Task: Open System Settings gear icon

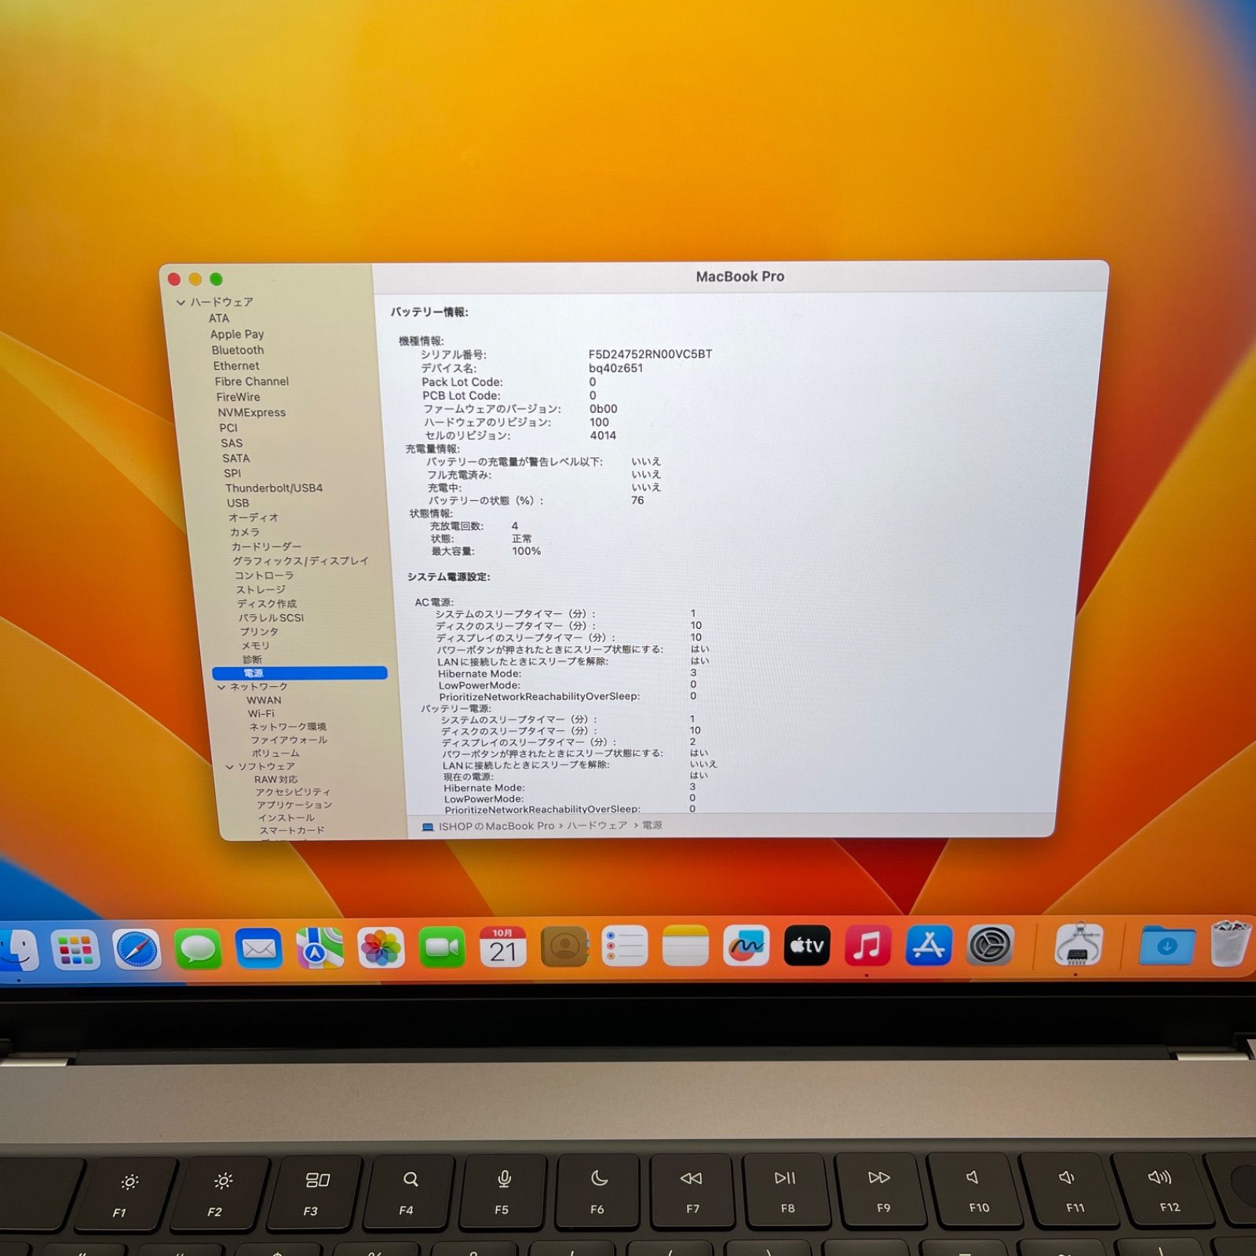Action: coord(990,946)
